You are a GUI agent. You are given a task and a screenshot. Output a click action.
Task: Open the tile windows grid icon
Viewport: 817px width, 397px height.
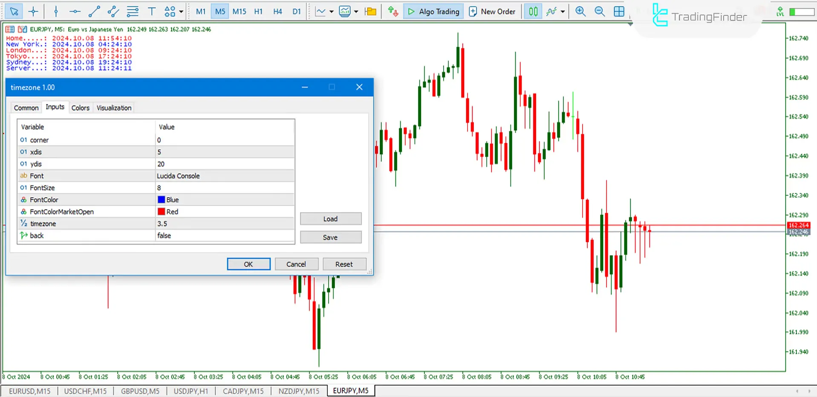619,12
